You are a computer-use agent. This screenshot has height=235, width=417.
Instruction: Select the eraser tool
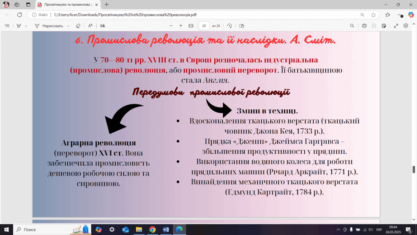(x=78, y=26)
